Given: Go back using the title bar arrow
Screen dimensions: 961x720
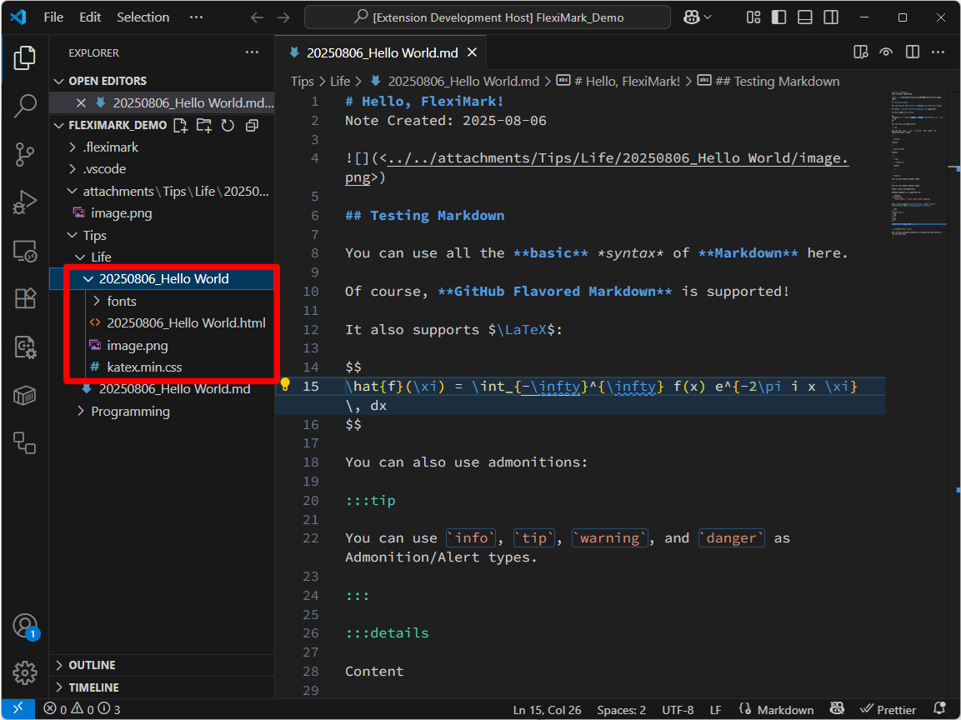Looking at the screenshot, I should [257, 17].
